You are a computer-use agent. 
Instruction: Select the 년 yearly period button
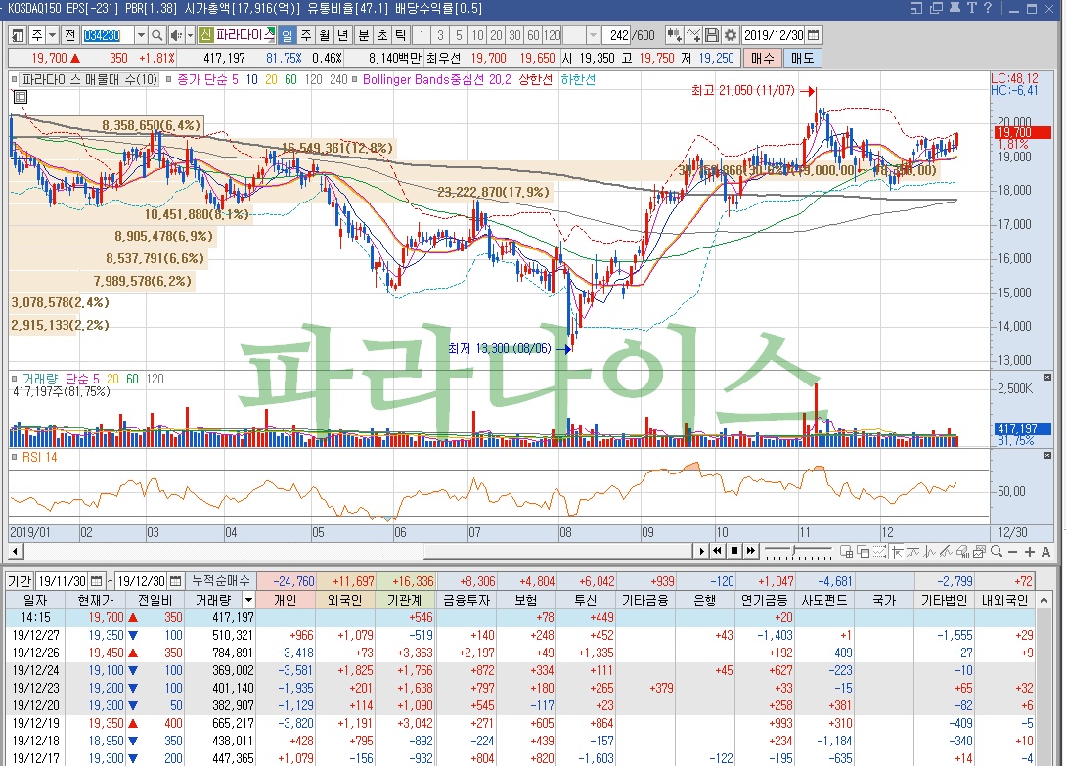(x=342, y=35)
